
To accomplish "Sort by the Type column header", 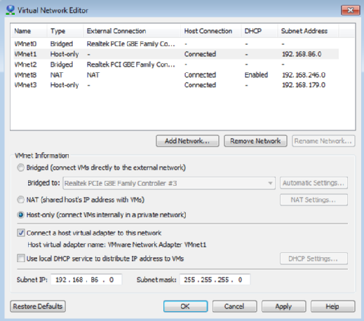I will click(x=65, y=31).
